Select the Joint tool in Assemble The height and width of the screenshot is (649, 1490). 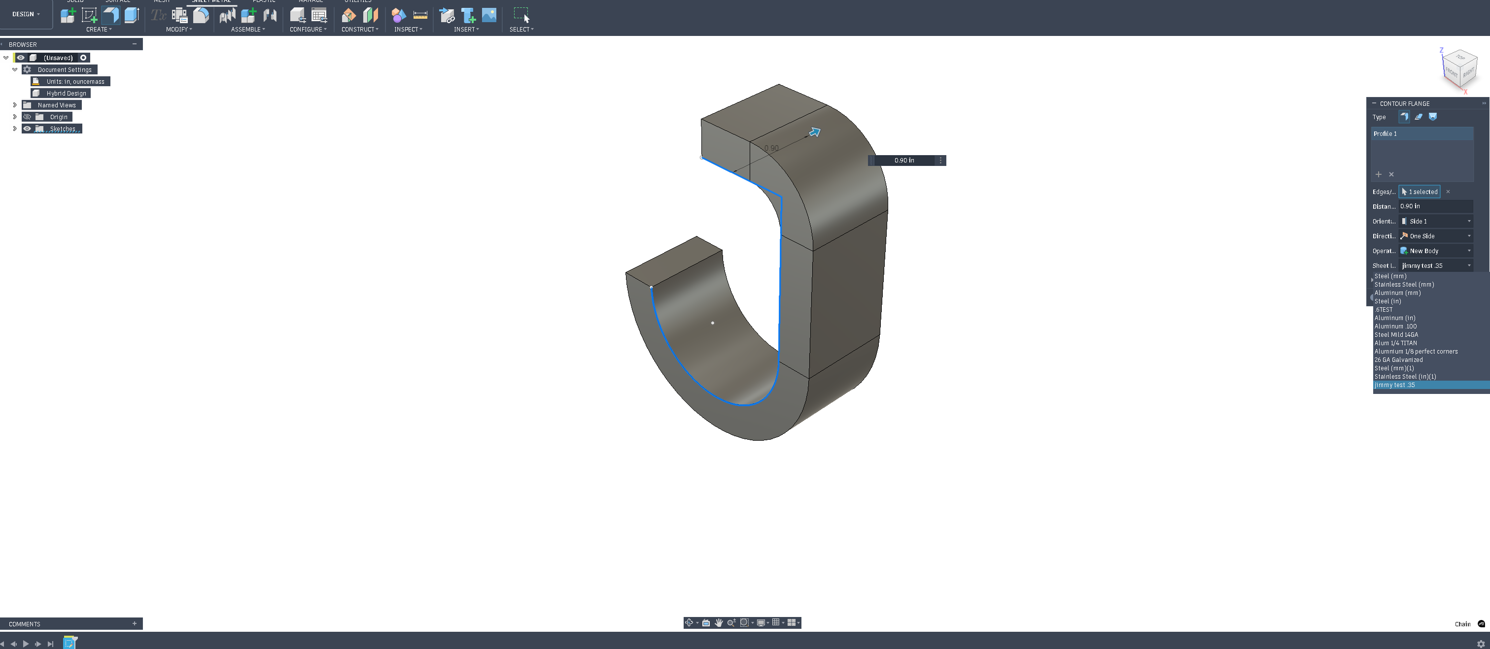click(270, 15)
